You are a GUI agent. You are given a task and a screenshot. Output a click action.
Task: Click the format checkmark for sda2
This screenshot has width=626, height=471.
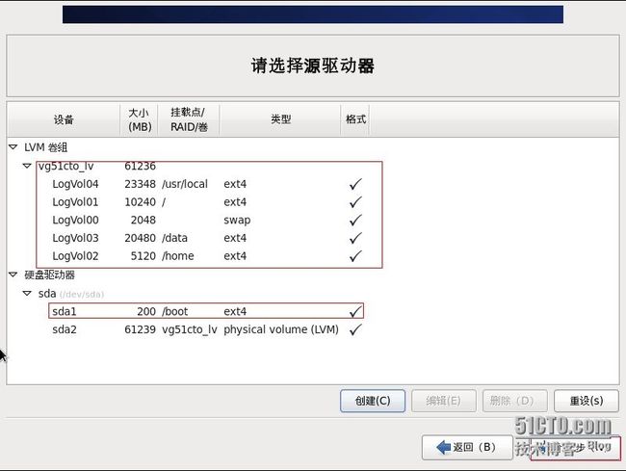tap(355, 329)
